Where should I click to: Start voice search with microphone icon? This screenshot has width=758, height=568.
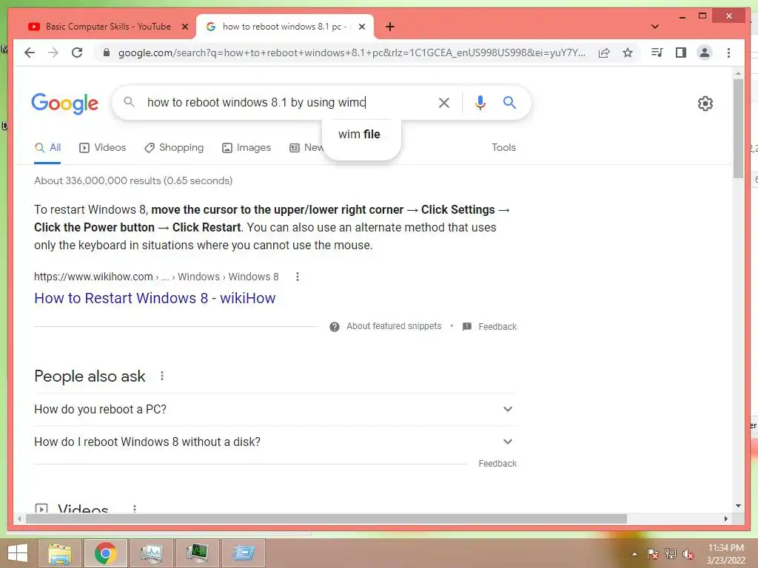[480, 102]
